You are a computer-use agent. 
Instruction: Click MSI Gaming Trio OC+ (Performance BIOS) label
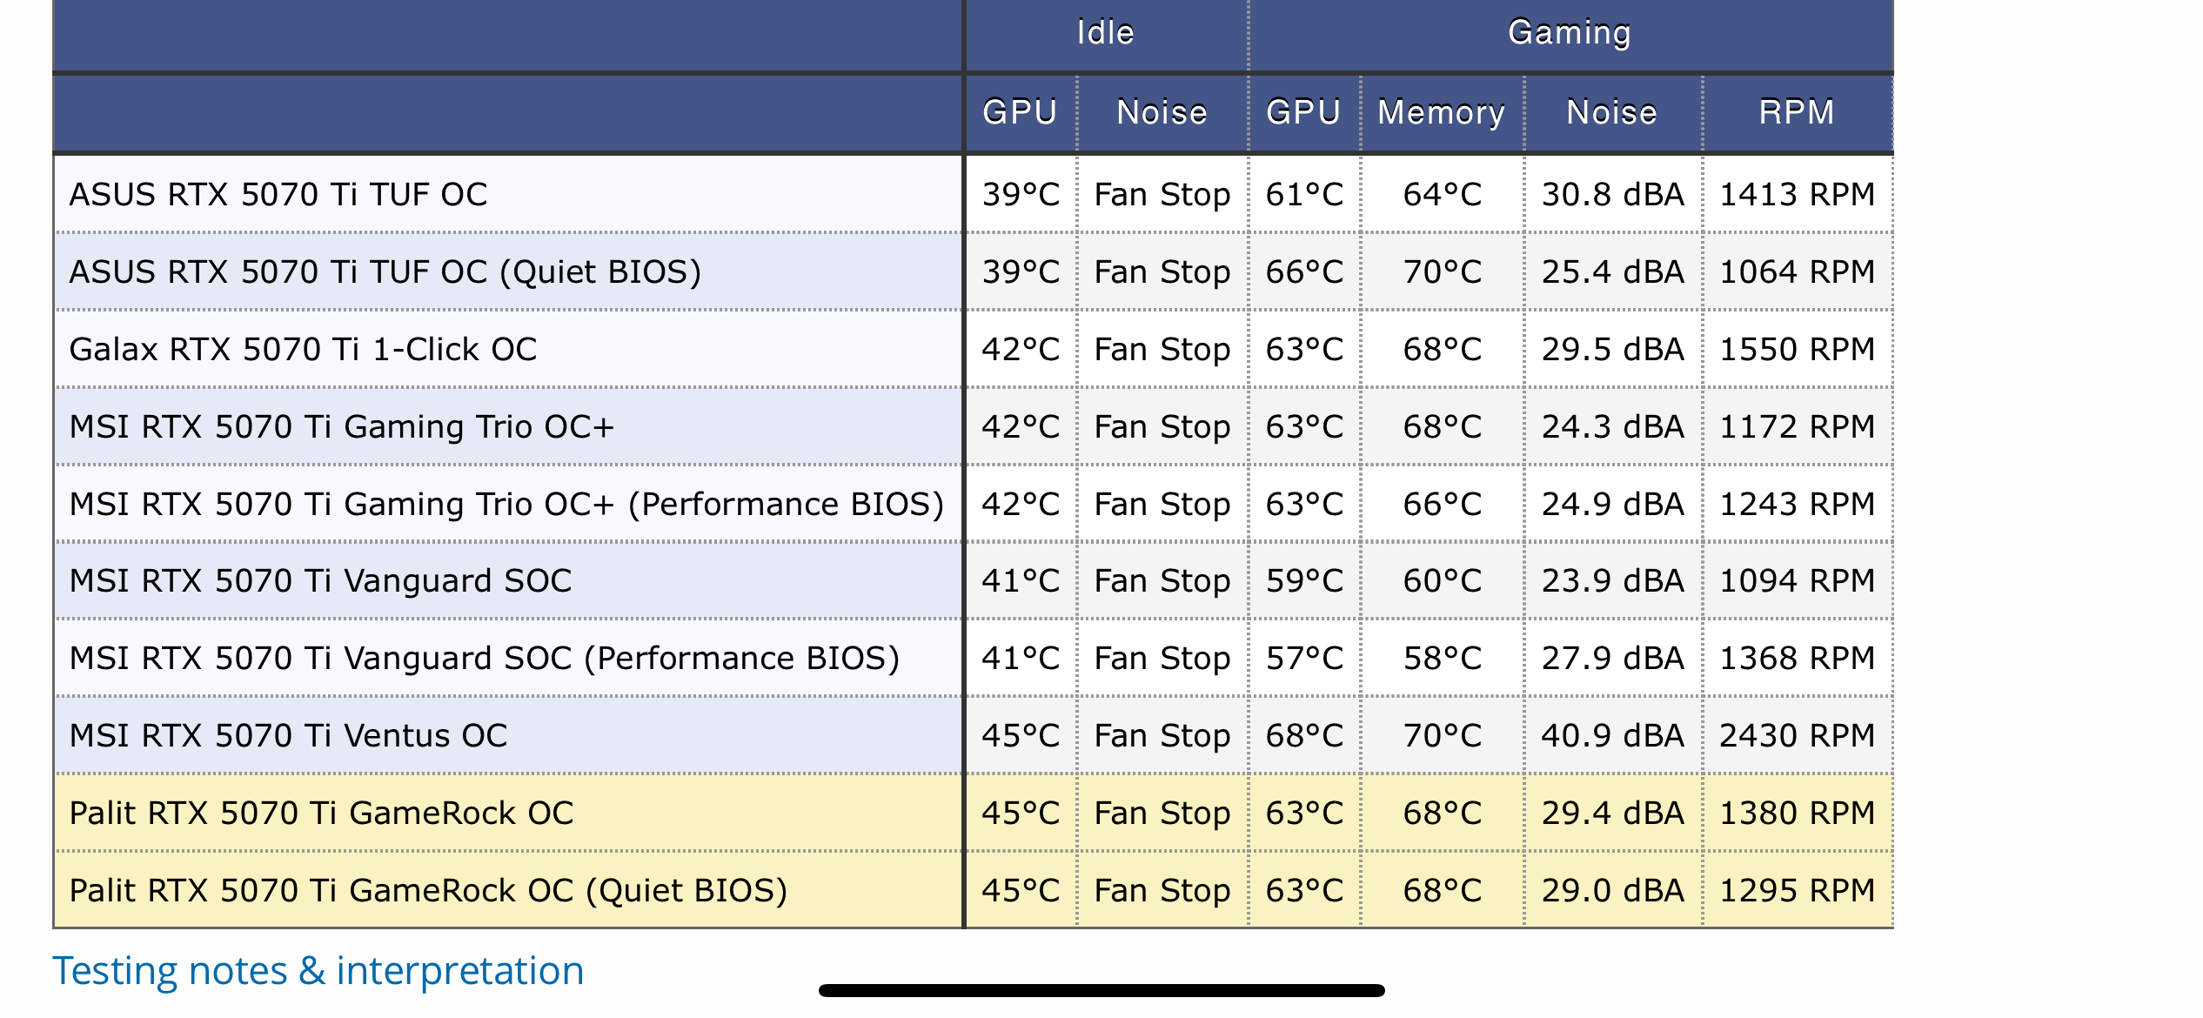506,504
